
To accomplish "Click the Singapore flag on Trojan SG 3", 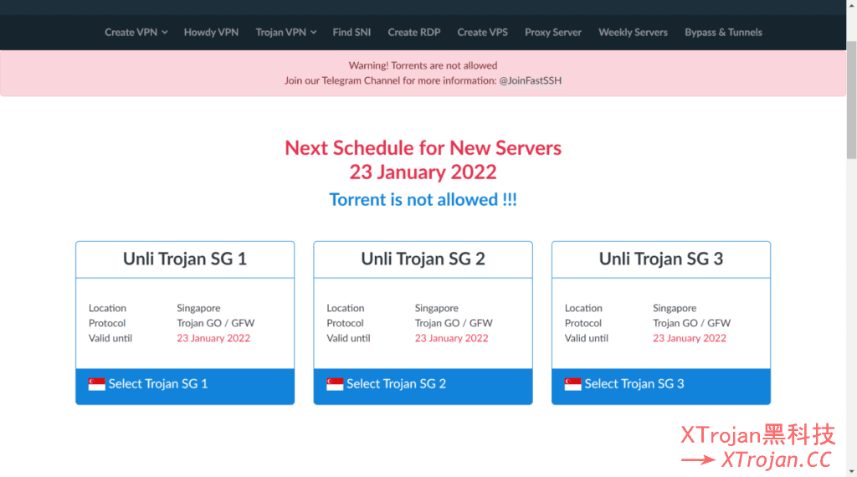I will (573, 384).
